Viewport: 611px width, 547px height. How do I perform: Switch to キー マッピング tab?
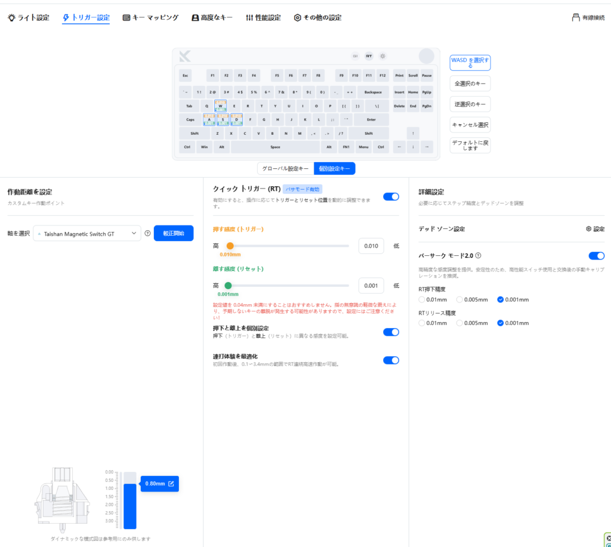click(x=150, y=18)
